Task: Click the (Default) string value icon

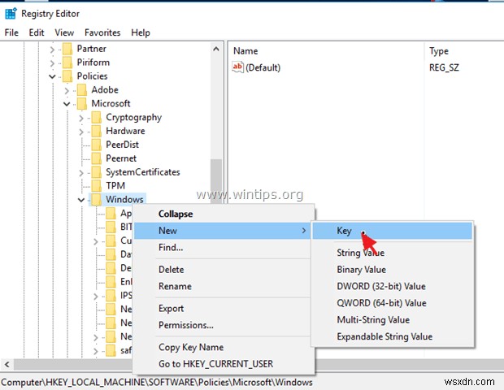Action: (x=238, y=67)
